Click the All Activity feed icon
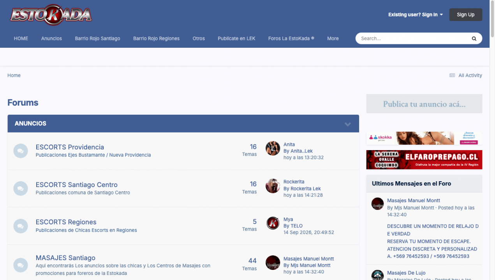Viewport: 495px width, 280px height. [x=452, y=75]
